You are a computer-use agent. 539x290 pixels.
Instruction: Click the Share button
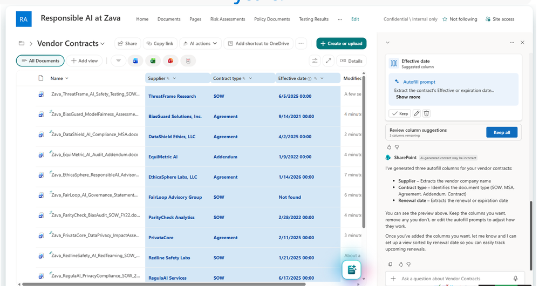point(127,43)
